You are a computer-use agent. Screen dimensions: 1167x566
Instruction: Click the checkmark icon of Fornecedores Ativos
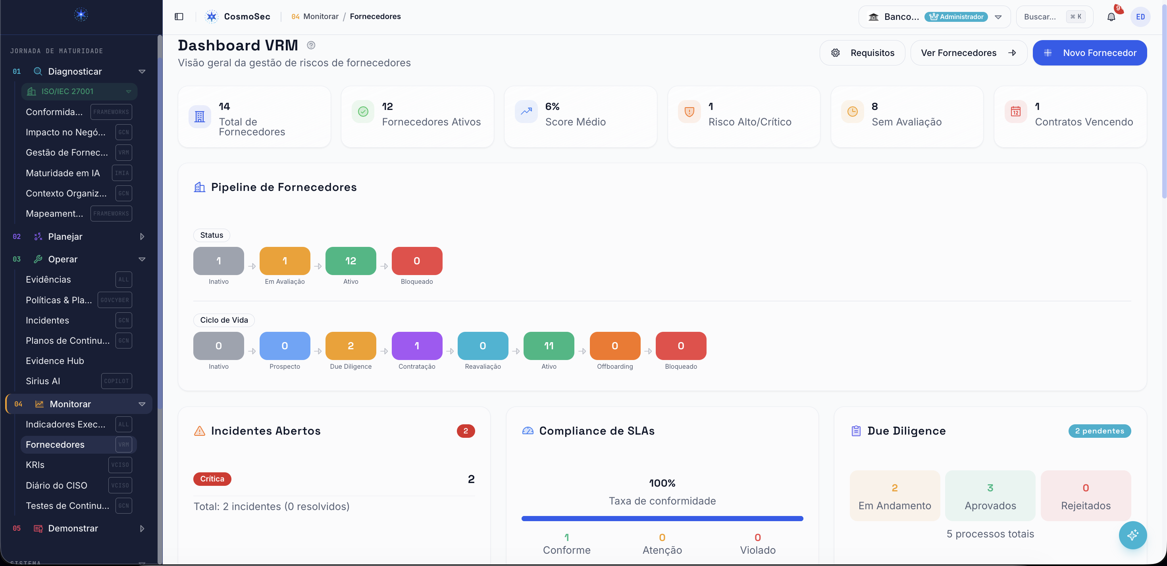pyautogui.click(x=363, y=112)
